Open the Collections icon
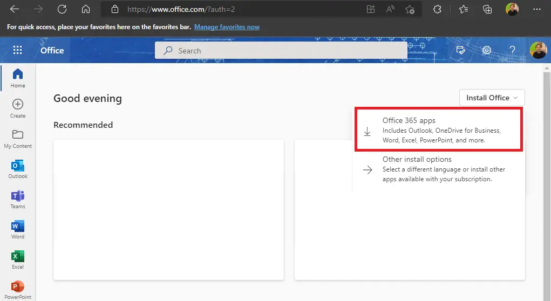This screenshot has height=301, width=551. [x=487, y=10]
